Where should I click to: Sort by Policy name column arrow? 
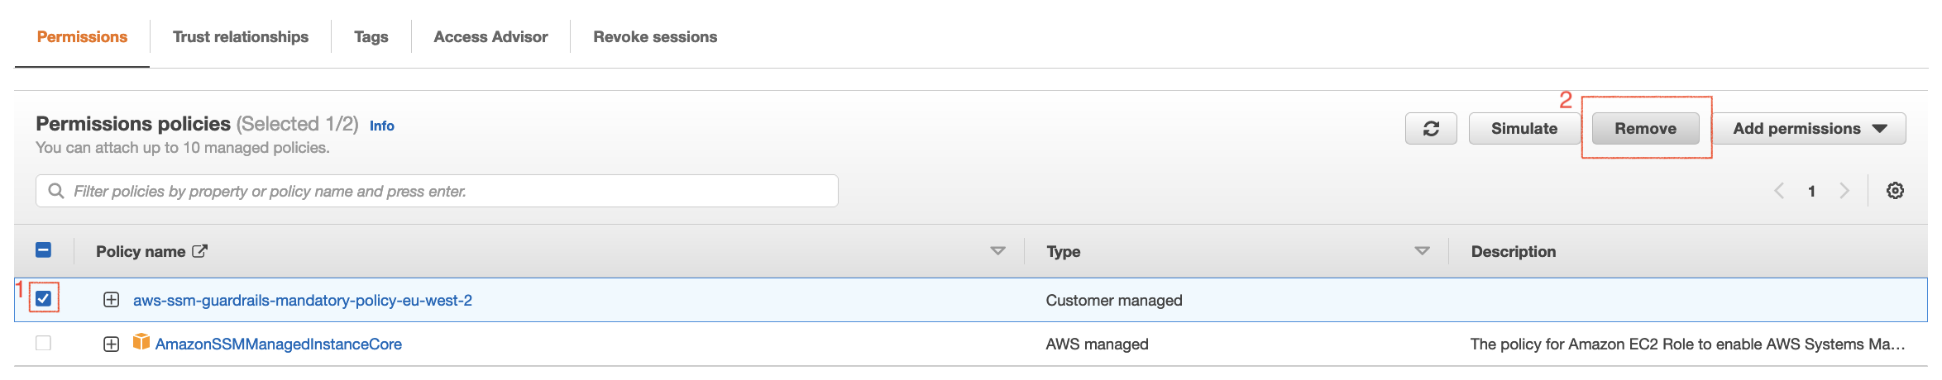[x=997, y=251]
